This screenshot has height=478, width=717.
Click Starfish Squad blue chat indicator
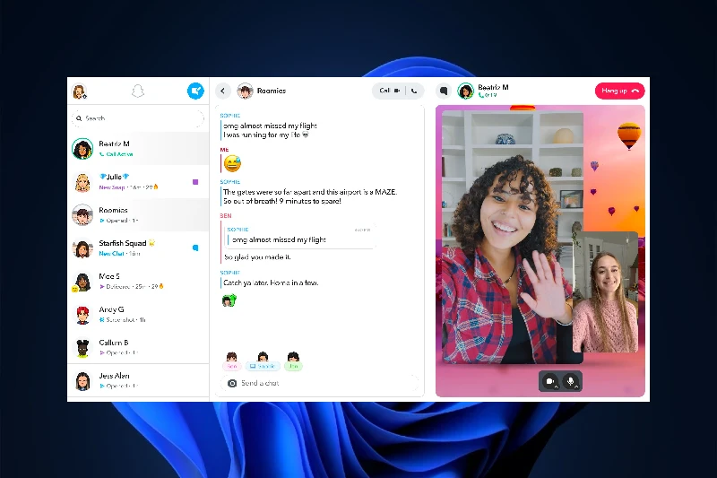click(x=195, y=248)
